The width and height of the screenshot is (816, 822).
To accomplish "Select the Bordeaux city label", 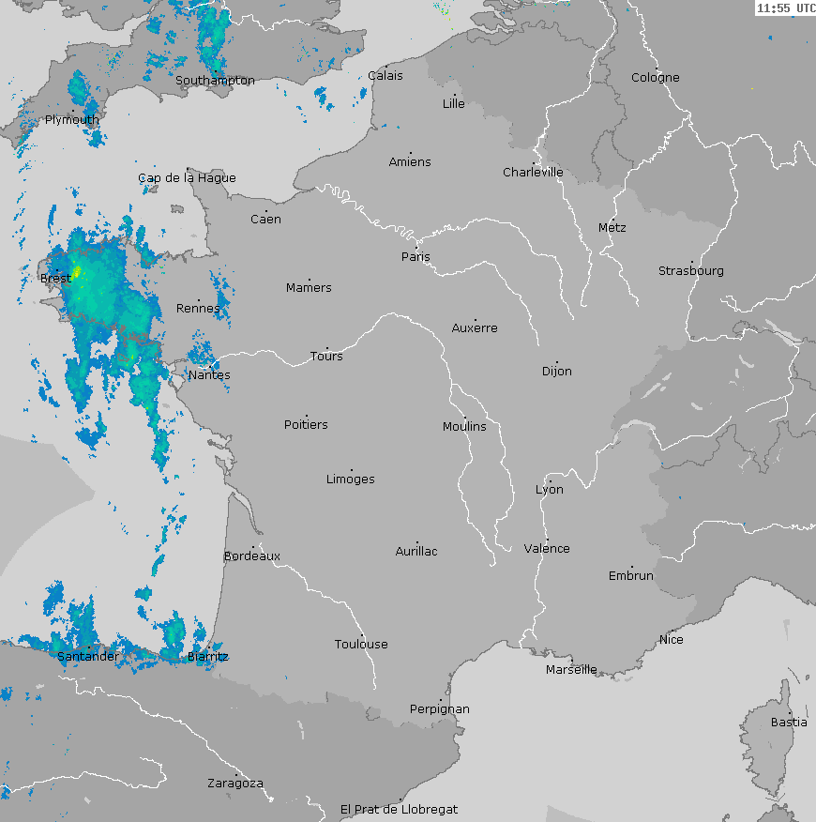I will [251, 556].
